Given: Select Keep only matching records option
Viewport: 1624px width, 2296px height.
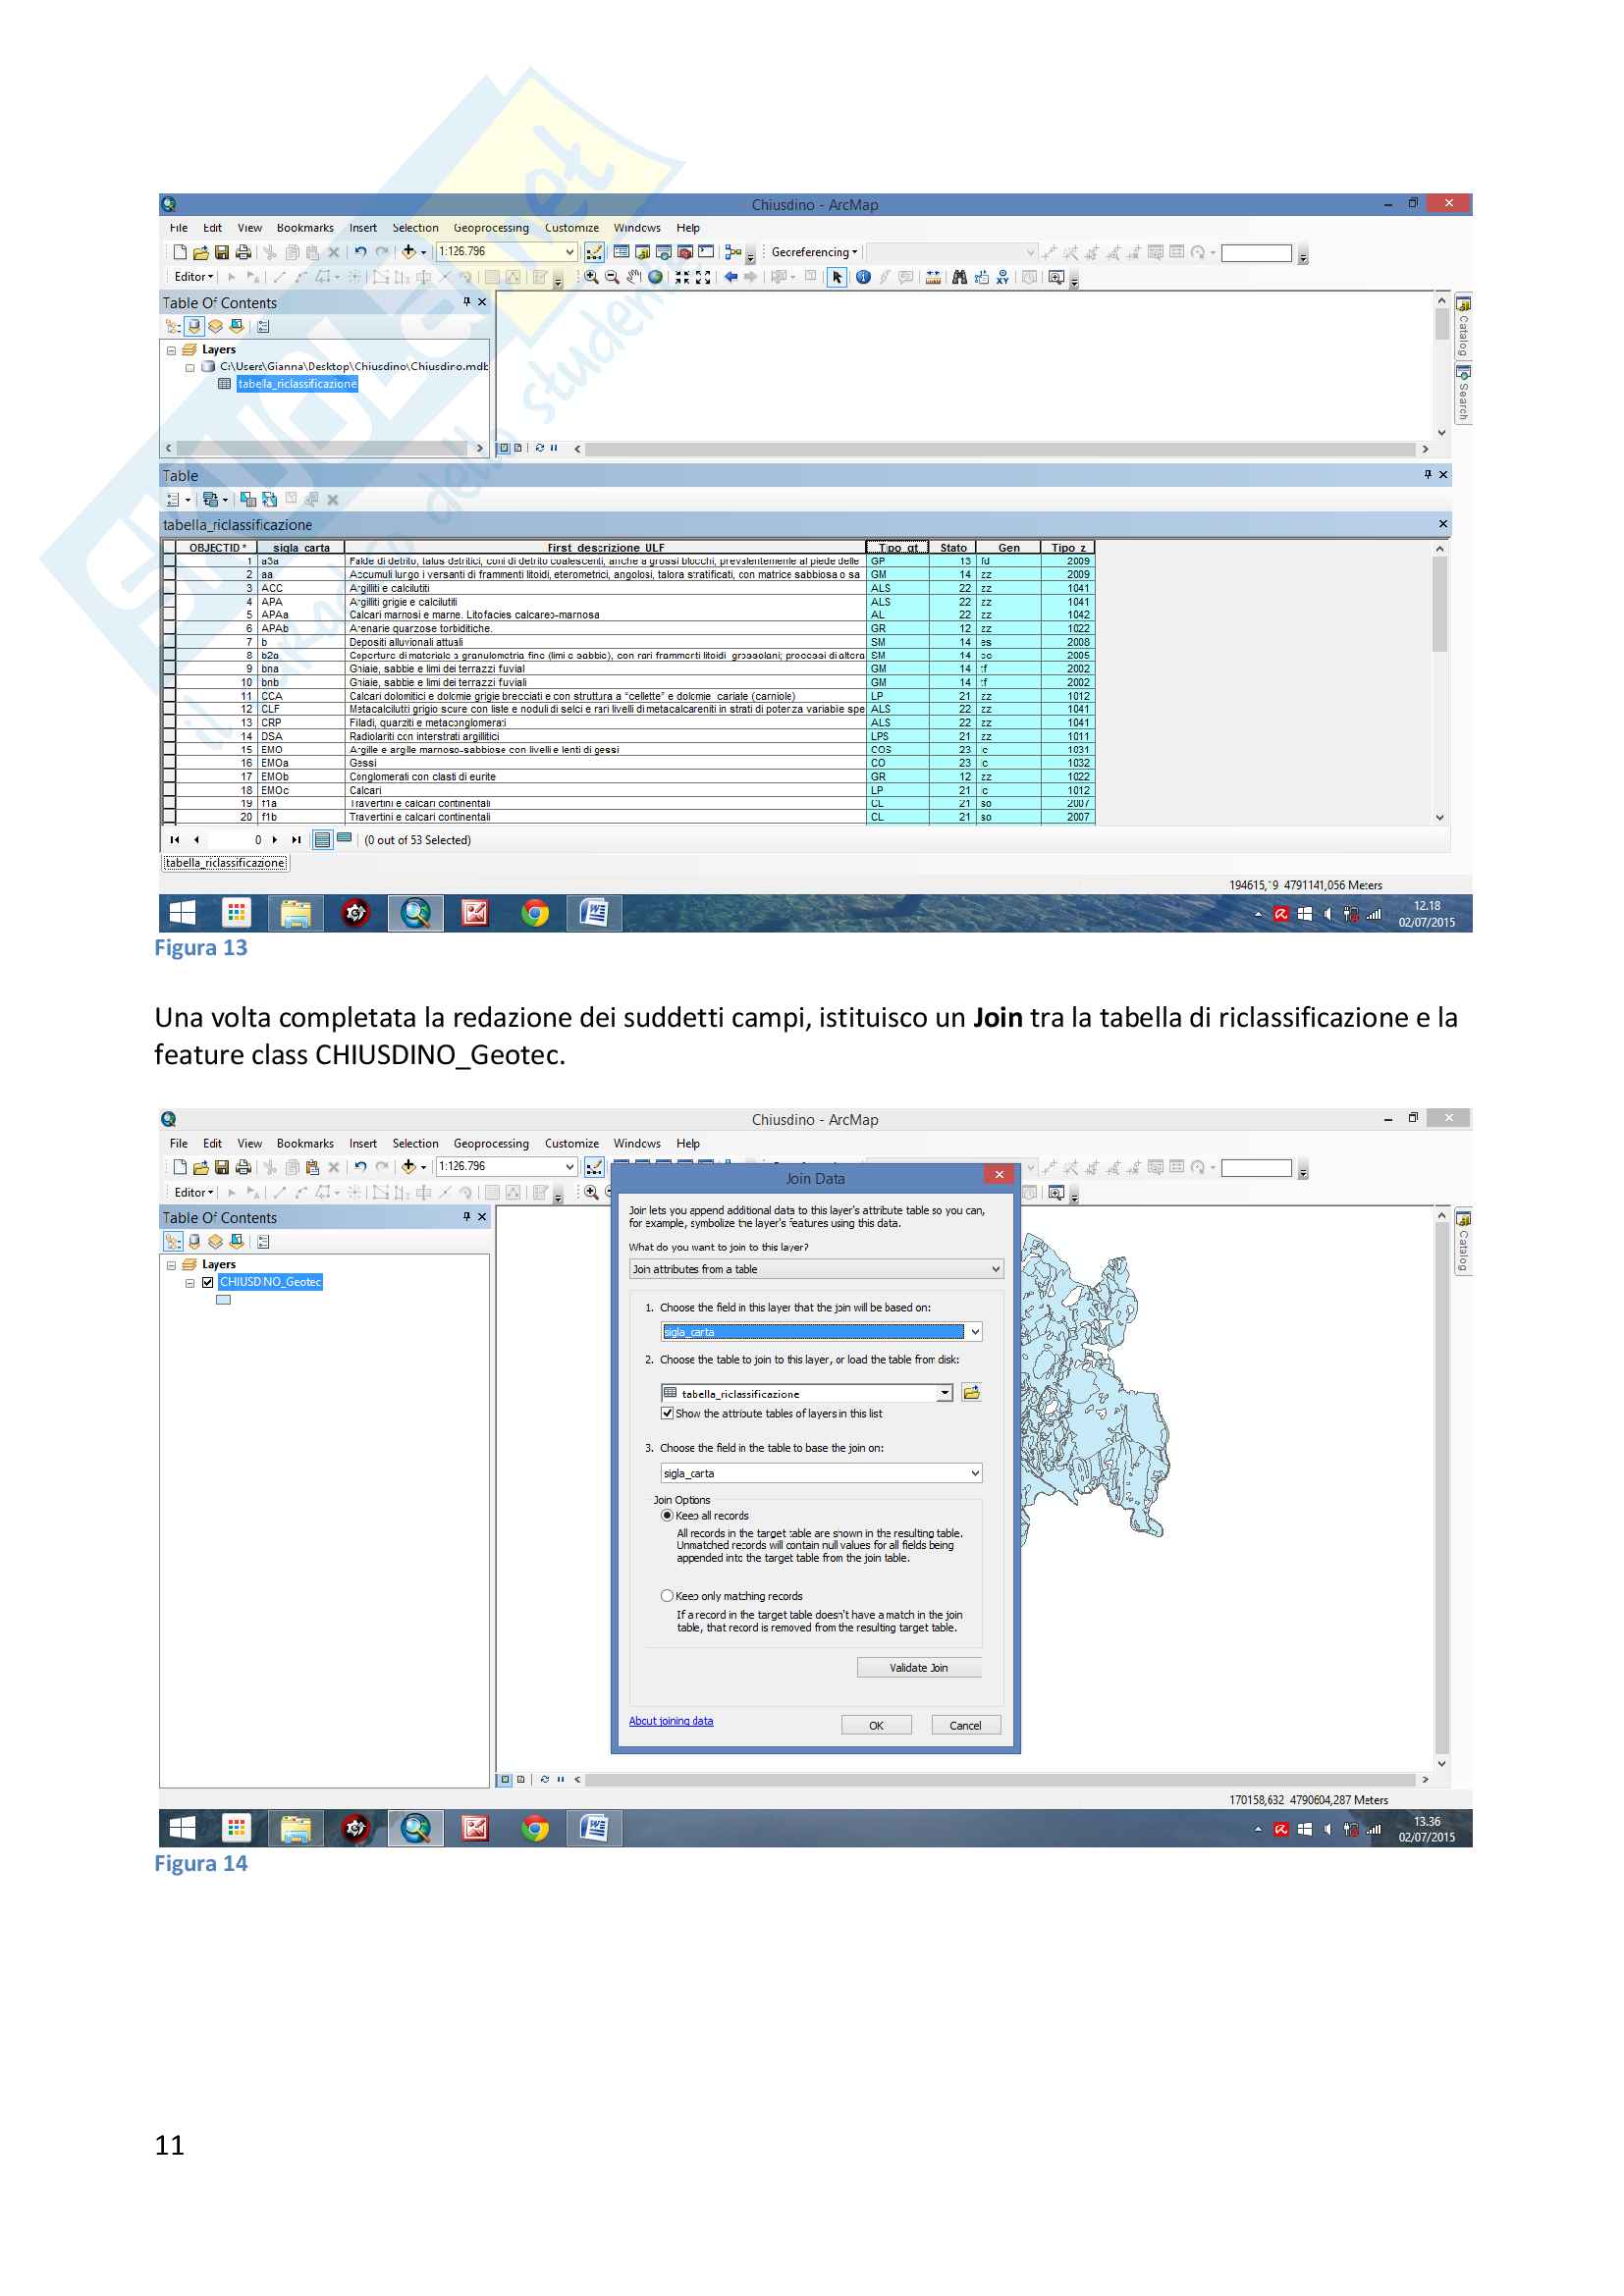Looking at the screenshot, I should point(667,1596).
